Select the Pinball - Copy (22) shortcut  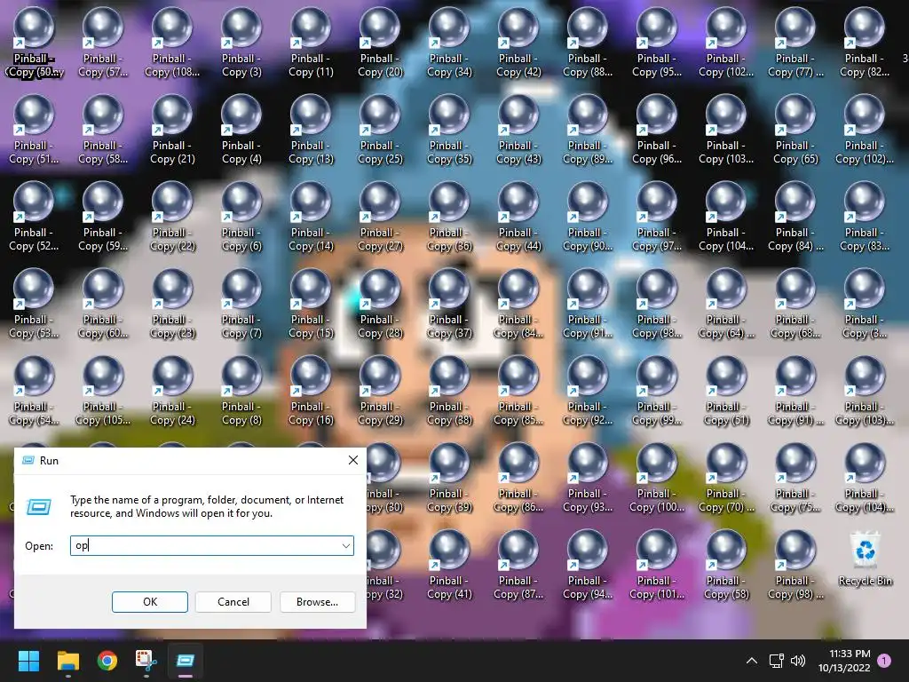coord(172,217)
